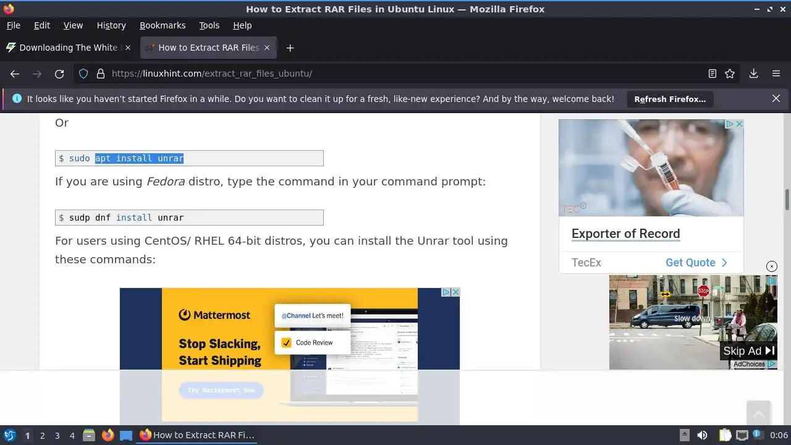Open the History menu

point(111,25)
